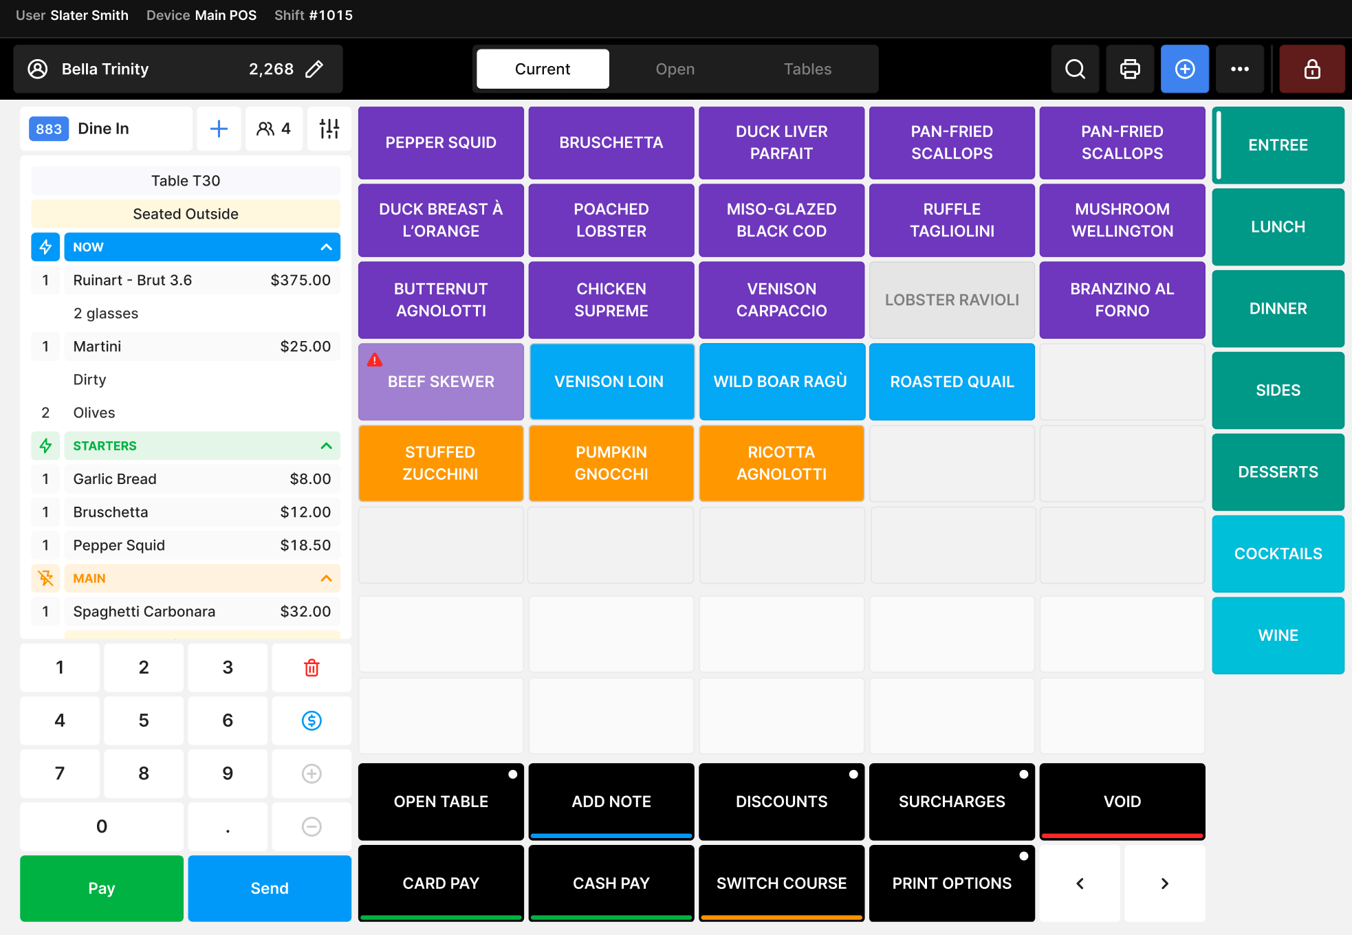Open the three-dots more options menu
The image size is (1352, 935).
click(x=1240, y=69)
